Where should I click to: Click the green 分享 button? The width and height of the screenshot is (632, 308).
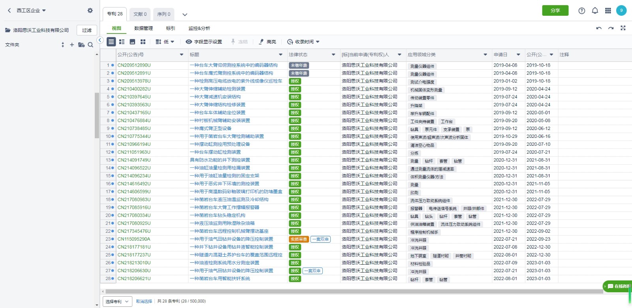click(555, 11)
